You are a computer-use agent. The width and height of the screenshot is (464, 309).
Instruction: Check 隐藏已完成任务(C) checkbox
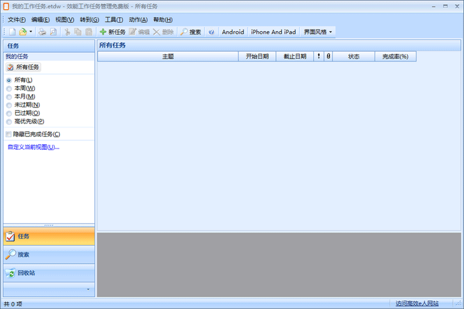click(x=9, y=134)
